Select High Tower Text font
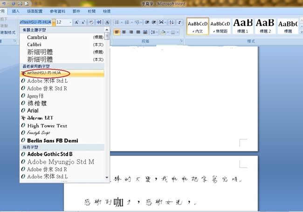The image size is (303, 212). 62,126
